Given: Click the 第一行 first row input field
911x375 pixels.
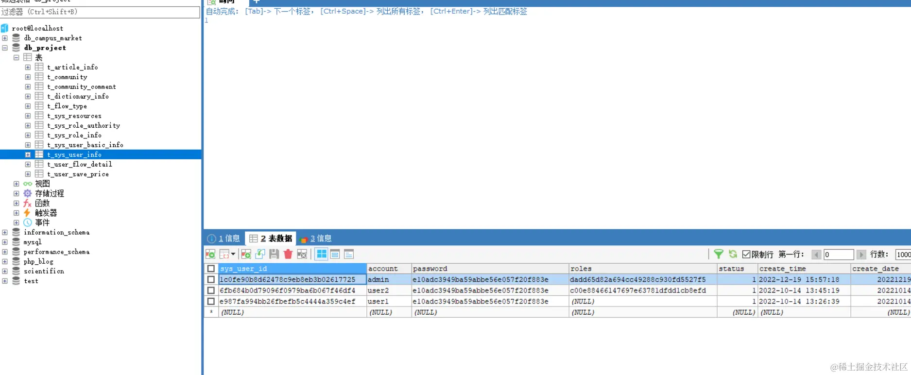Looking at the screenshot, I should [839, 255].
